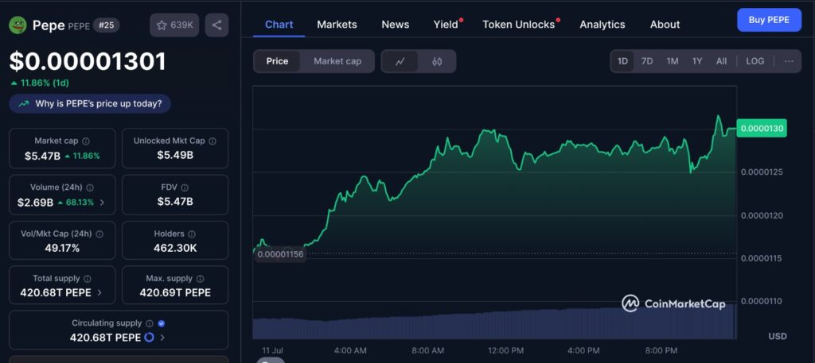The image size is (815, 363).
Task: Toggle LOG scale on chart
Action: (755, 61)
